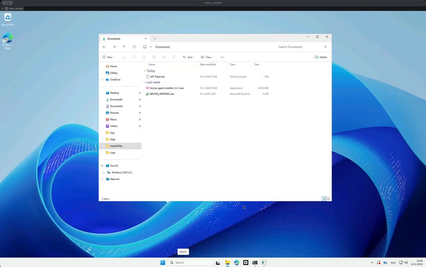Screen dimensions: 426x267
Task: Click the Paste clipboard icon
Action: click(x=144, y=57)
